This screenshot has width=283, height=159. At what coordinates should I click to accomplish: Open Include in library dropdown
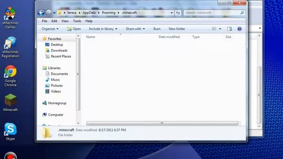(103, 29)
